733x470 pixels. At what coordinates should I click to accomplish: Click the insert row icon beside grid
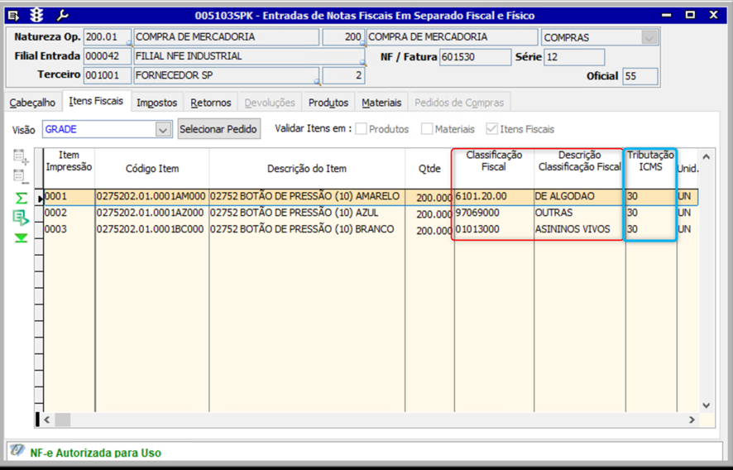[21, 157]
